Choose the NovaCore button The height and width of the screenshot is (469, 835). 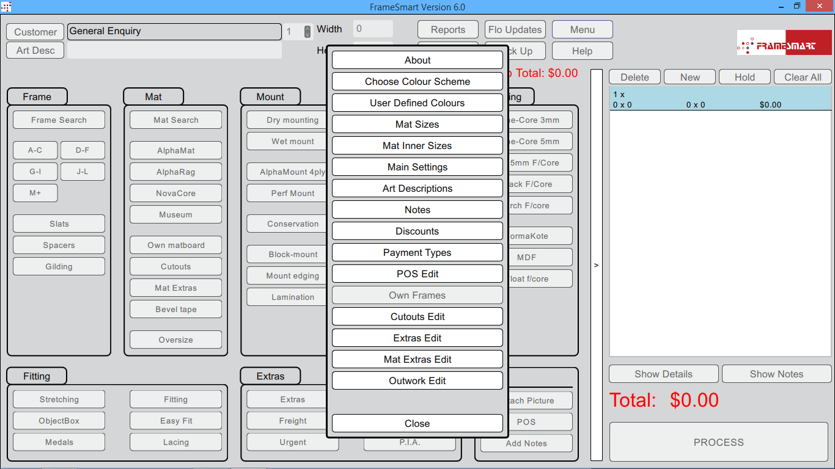[176, 193]
